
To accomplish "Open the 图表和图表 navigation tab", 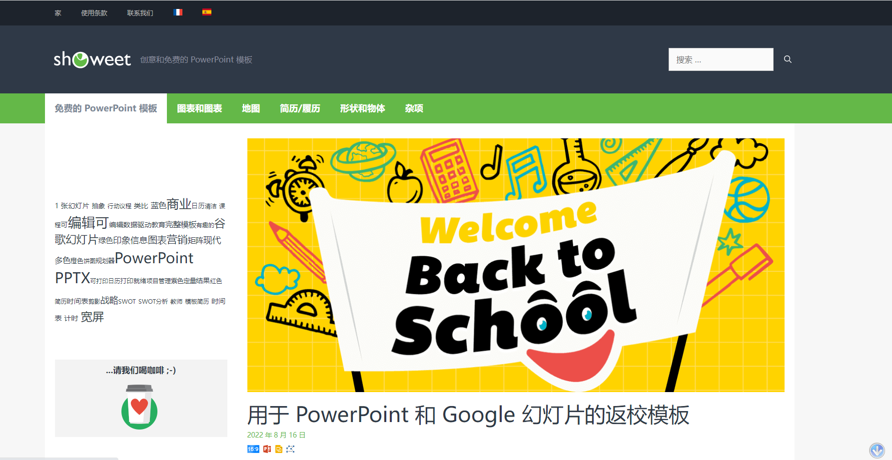I will (x=199, y=108).
